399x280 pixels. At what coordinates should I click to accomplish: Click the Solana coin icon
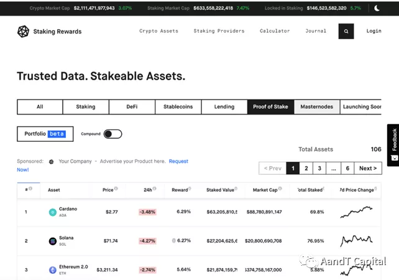point(53,241)
